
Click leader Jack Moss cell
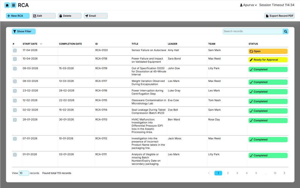175,138
